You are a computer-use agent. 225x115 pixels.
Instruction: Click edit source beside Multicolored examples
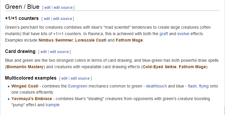point(80,78)
